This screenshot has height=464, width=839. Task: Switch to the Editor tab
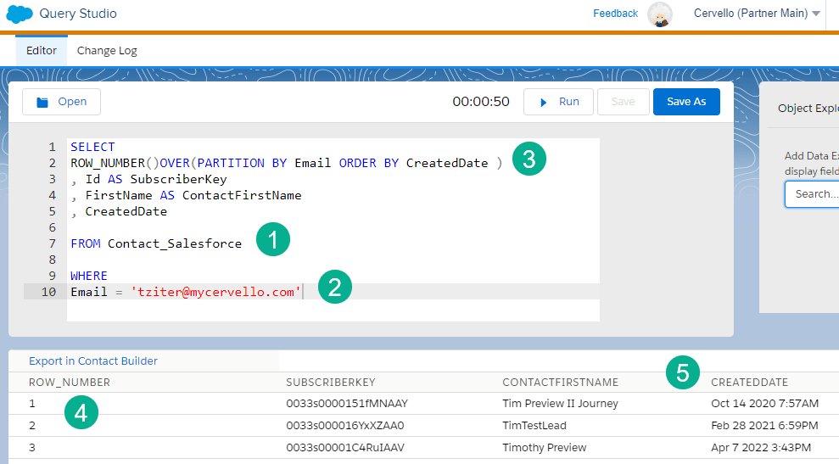tap(42, 50)
